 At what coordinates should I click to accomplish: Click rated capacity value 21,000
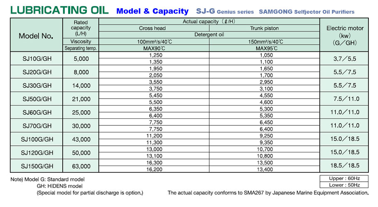point(81,99)
